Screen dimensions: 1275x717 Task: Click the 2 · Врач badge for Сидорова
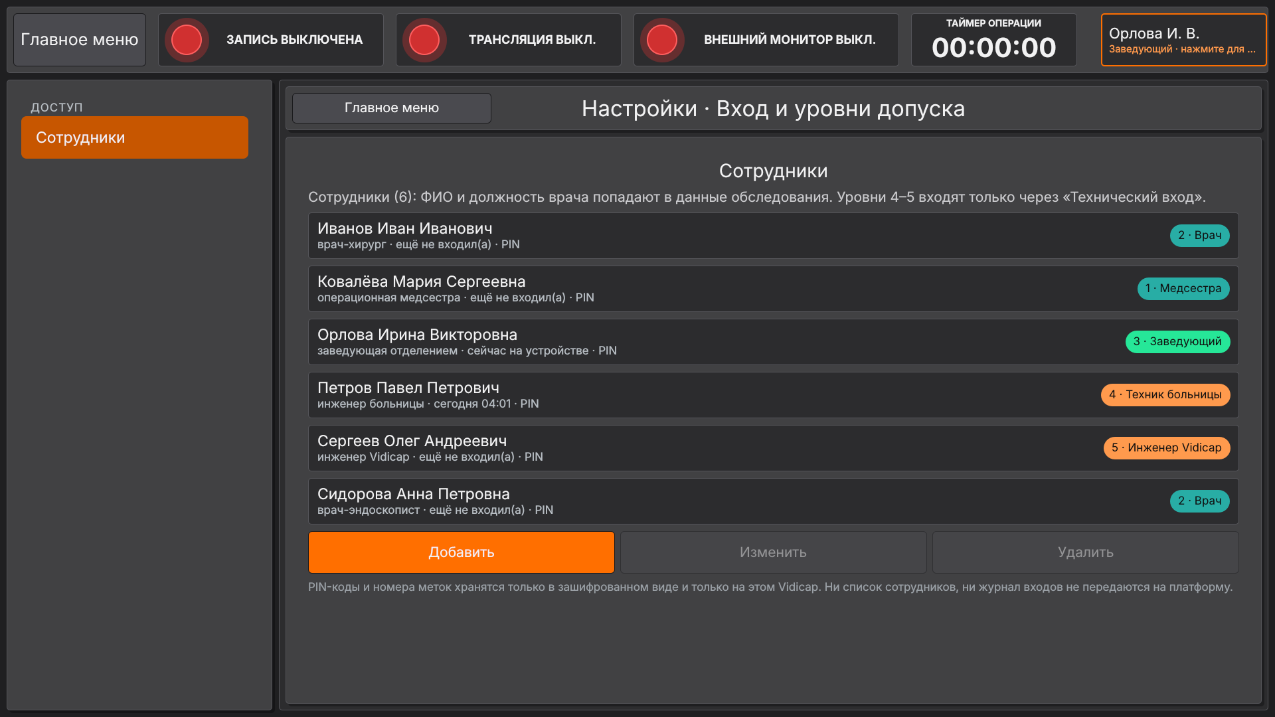pos(1200,501)
